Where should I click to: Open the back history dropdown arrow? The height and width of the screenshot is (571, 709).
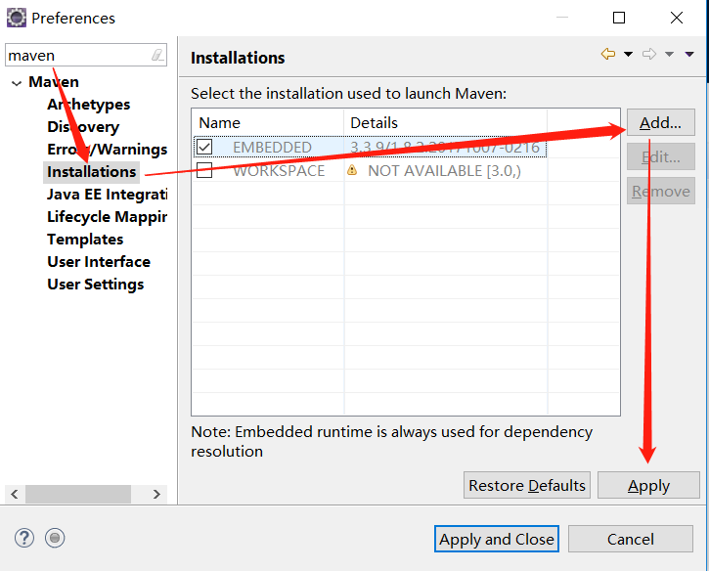[628, 54]
